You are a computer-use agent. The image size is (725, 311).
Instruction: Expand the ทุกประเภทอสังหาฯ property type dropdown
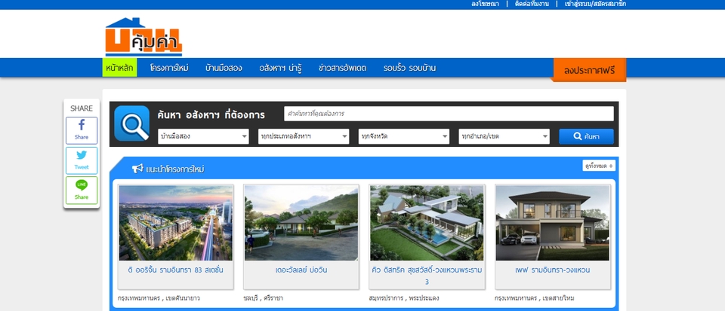click(x=303, y=136)
